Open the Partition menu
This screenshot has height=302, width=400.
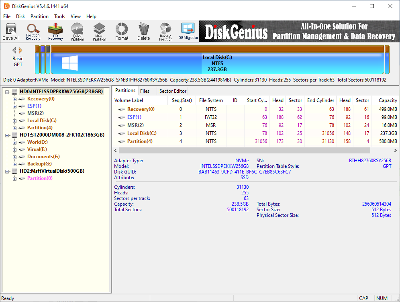point(39,16)
